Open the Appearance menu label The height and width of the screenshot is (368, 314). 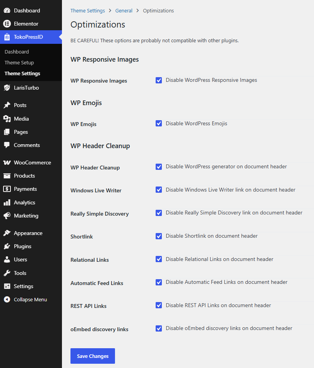(28, 233)
